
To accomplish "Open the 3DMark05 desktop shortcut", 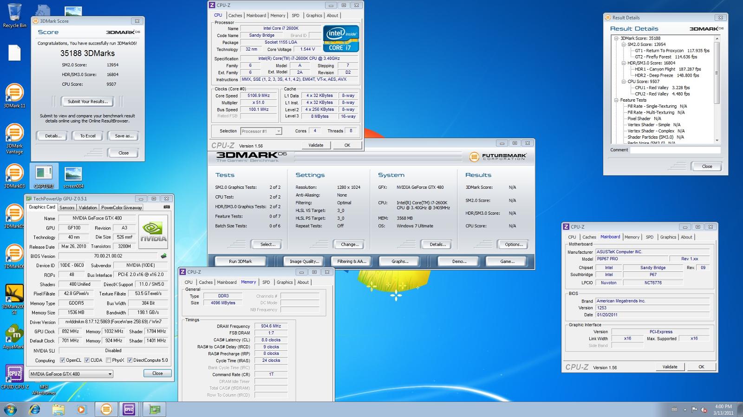I will pyautogui.click(x=14, y=217).
